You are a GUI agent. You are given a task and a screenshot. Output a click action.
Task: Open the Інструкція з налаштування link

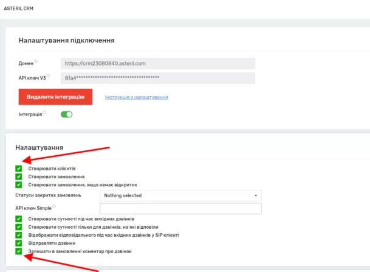[136, 97]
